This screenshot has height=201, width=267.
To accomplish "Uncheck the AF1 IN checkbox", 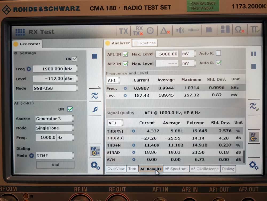I will [x=125, y=54].
